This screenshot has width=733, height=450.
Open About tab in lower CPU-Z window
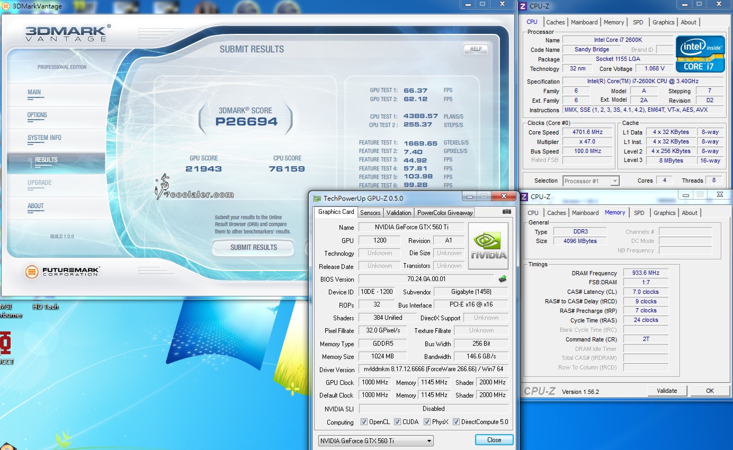690,213
